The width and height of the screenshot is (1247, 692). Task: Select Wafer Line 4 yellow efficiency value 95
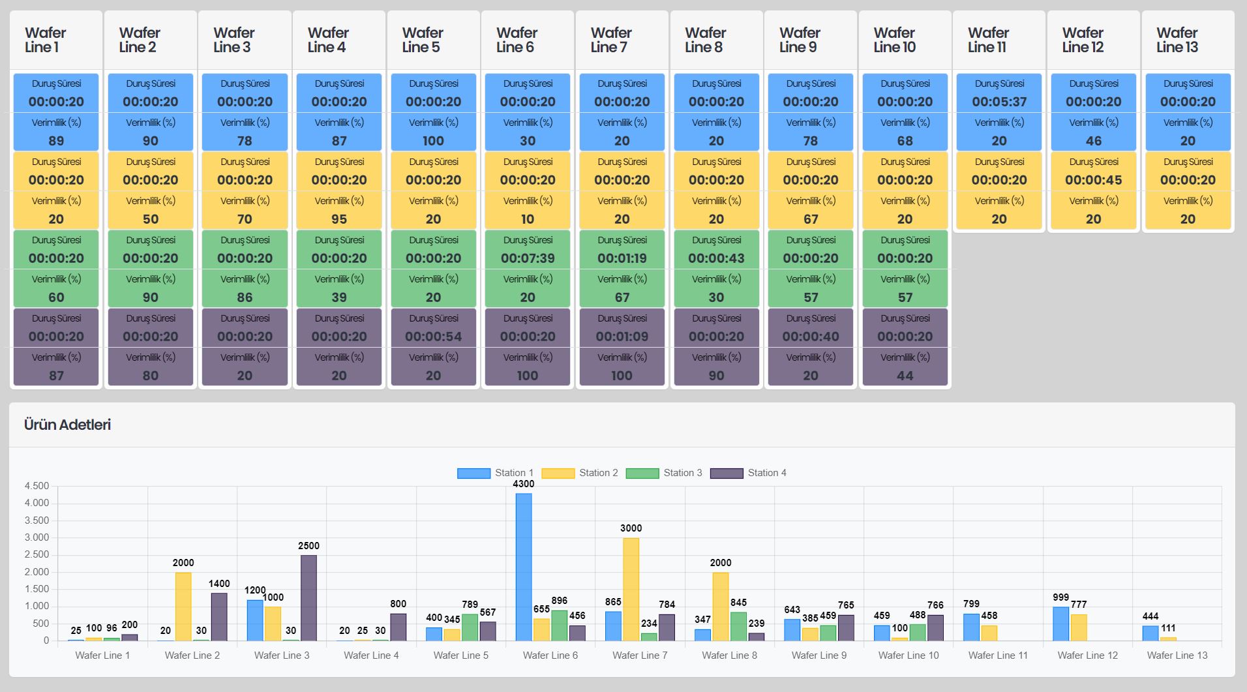pyautogui.click(x=339, y=219)
